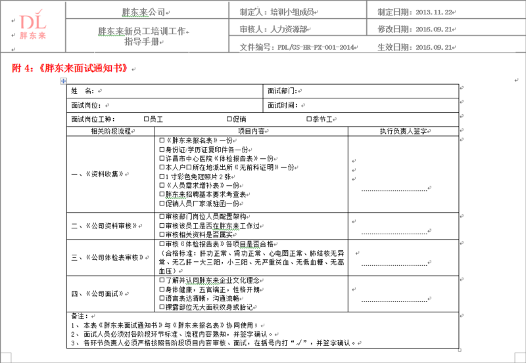Click 制定人：培训小组成员 header text
526x363 pixels.
[276, 12]
